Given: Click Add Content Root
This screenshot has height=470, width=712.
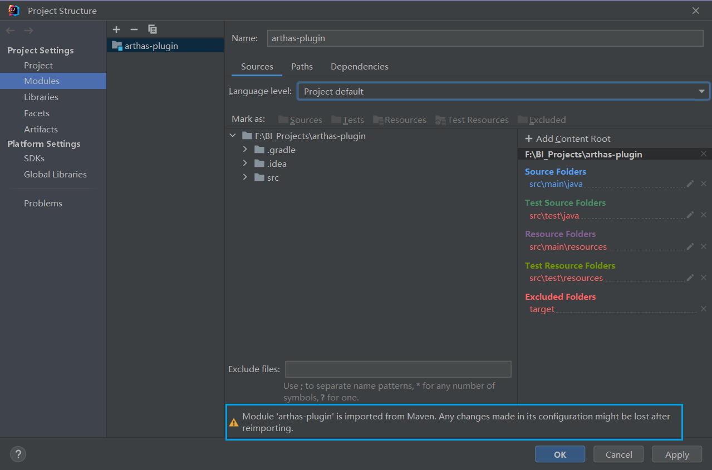Looking at the screenshot, I should (568, 138).
